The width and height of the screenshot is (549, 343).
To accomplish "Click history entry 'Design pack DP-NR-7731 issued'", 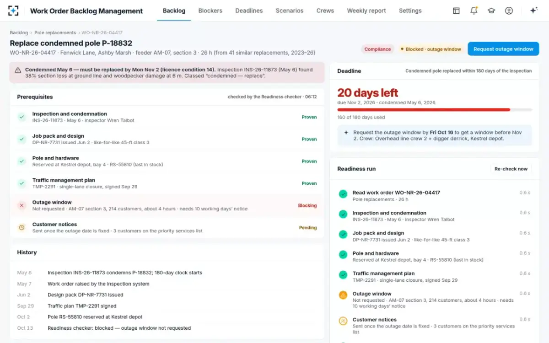I will click(85, 295).
